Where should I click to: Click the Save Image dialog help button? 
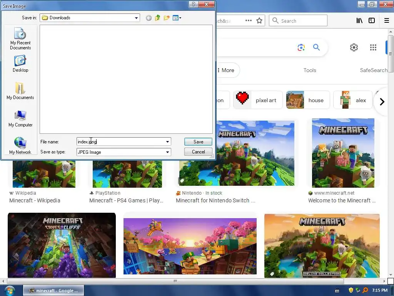coord(193,4)
